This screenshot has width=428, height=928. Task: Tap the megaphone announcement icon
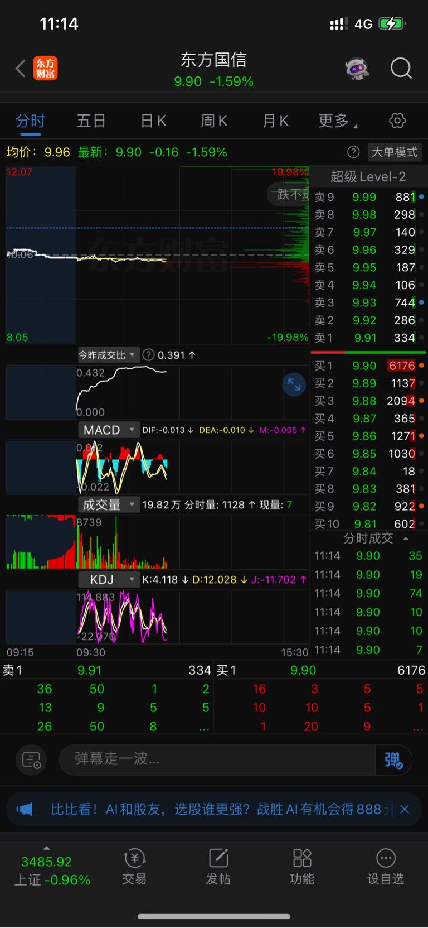point(25,809)
